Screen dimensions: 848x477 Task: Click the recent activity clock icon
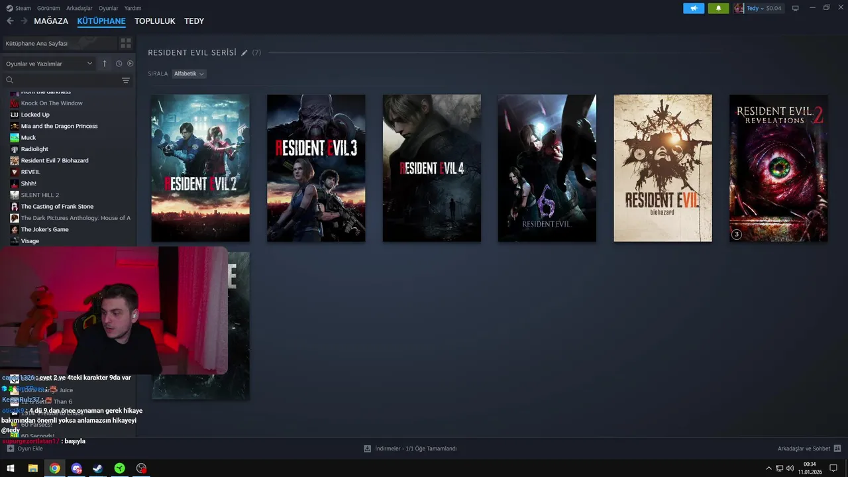(119, 64)
